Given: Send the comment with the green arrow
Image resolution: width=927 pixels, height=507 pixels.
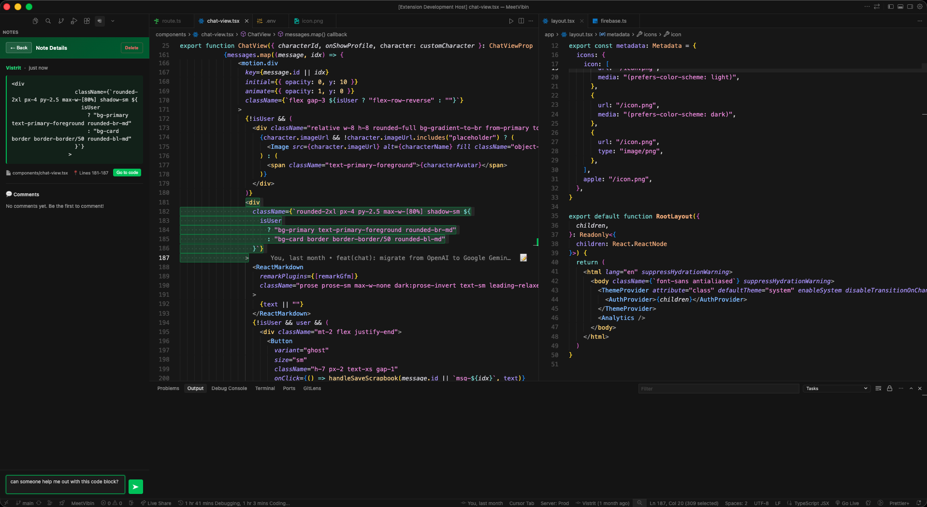Looking at the screenshot, I should (x=135, y=486).
